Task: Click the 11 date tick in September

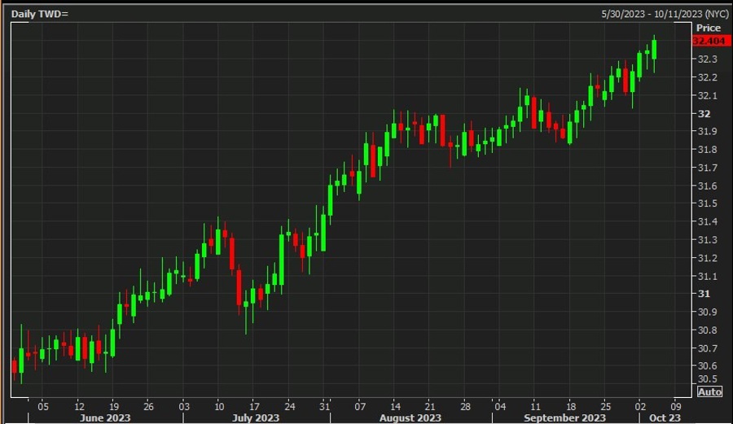Action: pos(535,407)
